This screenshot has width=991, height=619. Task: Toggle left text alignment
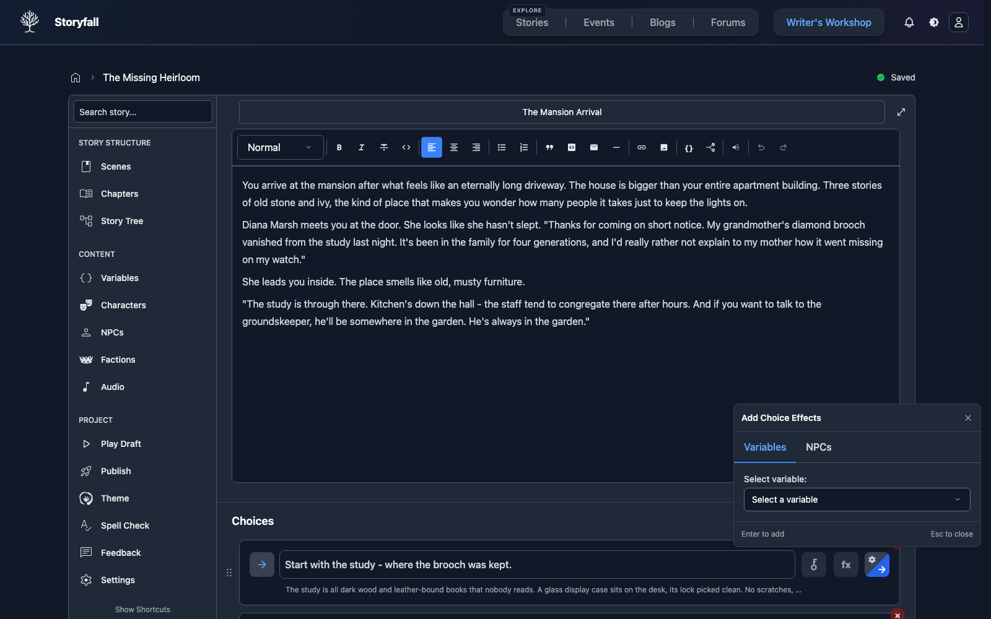coord(432,147)
